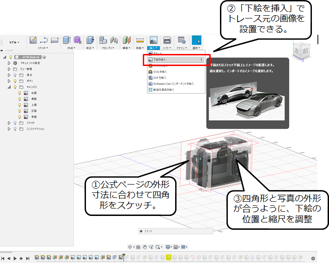
Task: Select the Pan hand tool
Action: (x=145, y=247)
